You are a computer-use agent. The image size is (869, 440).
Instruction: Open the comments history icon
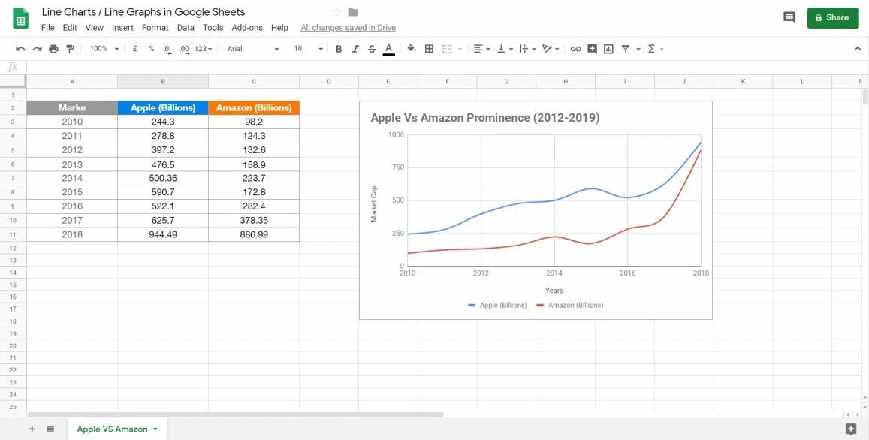[x=789, y=17]
